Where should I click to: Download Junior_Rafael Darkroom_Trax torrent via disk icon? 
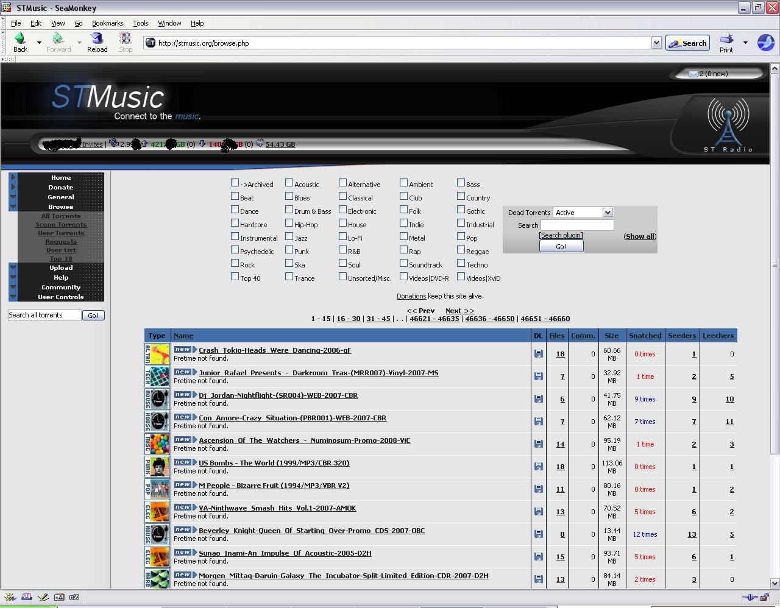pos(538,376)
